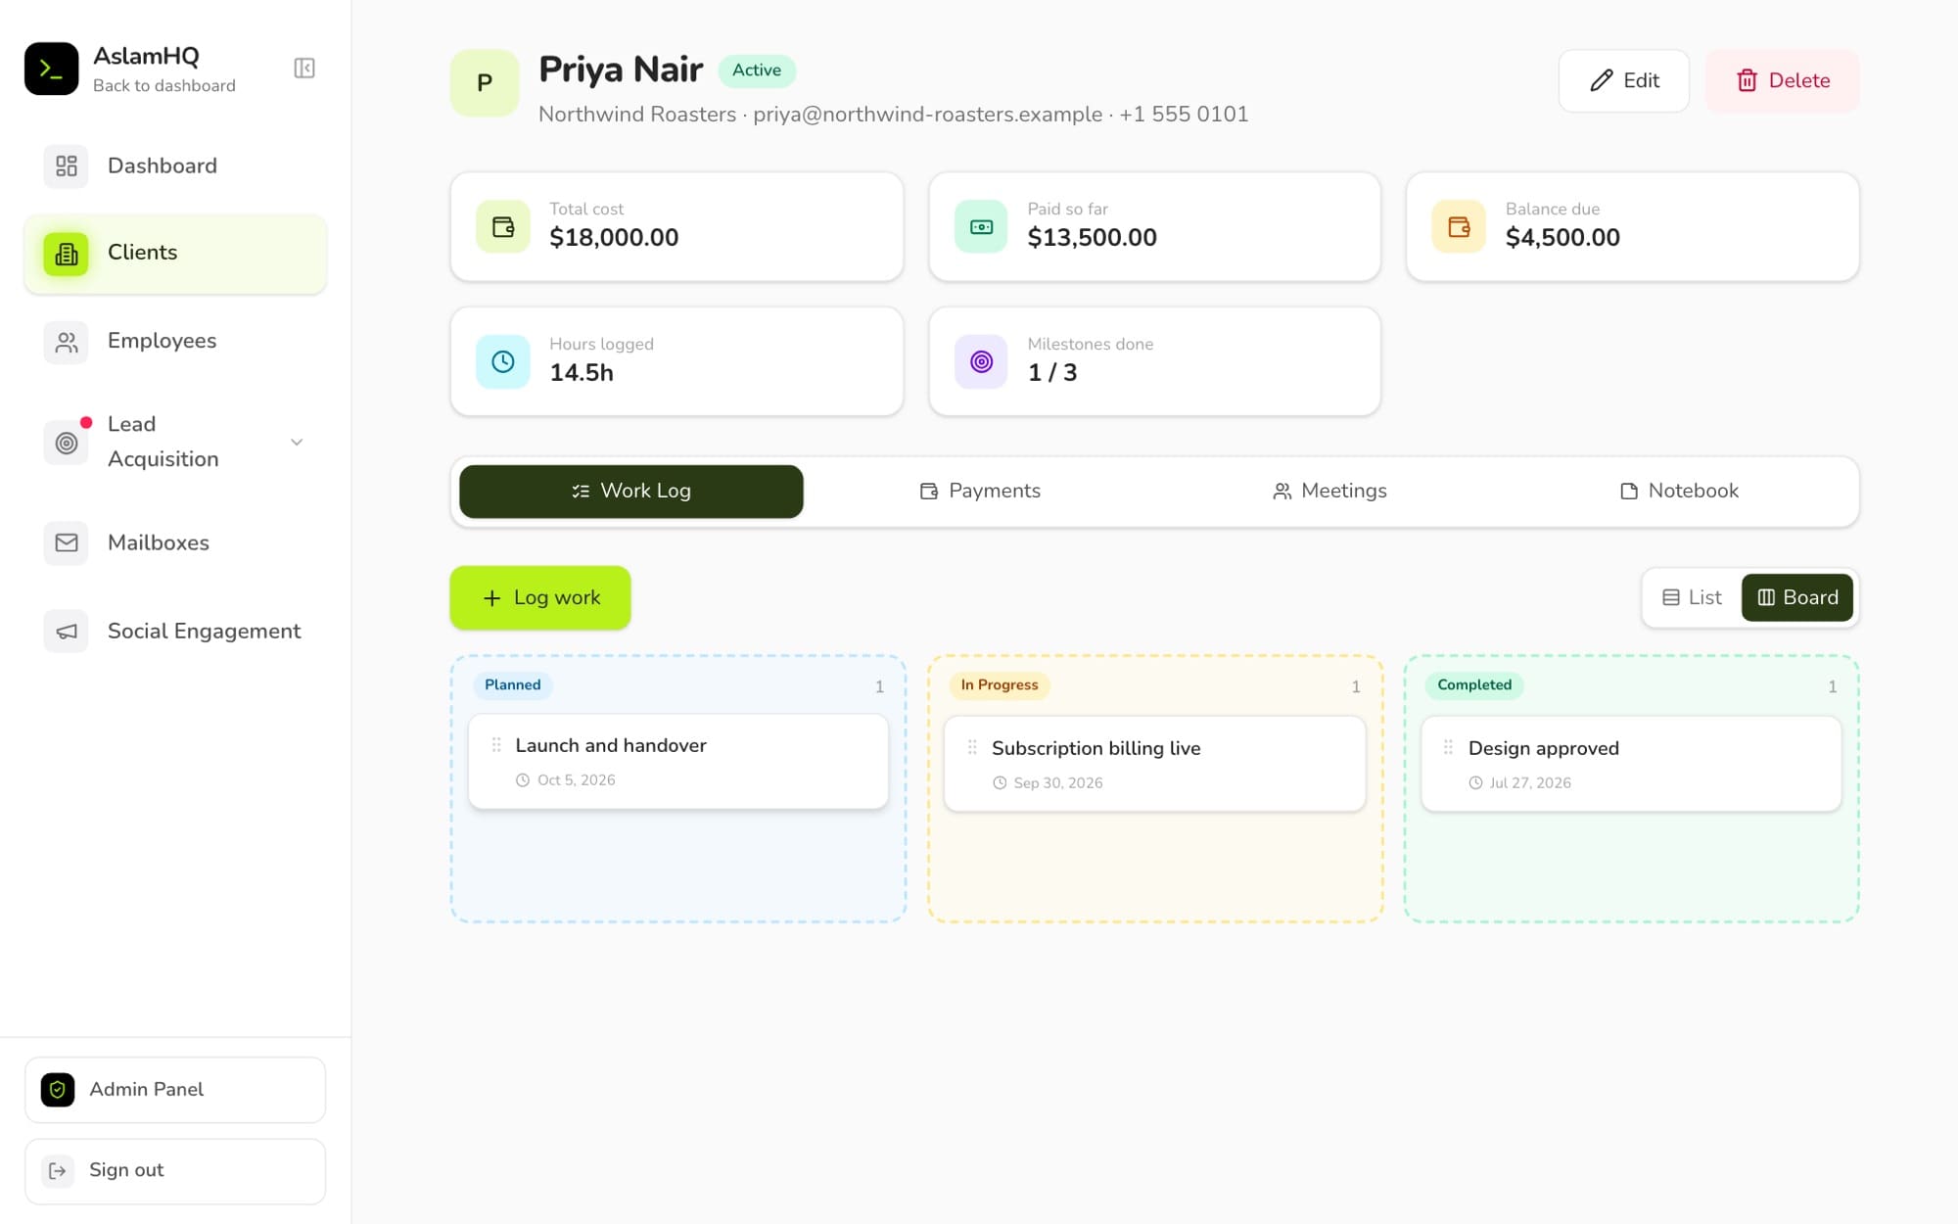The image size is (1958, 1224).
Task: Click the Admin Panel shield icon
Action: coord(58,1090)
